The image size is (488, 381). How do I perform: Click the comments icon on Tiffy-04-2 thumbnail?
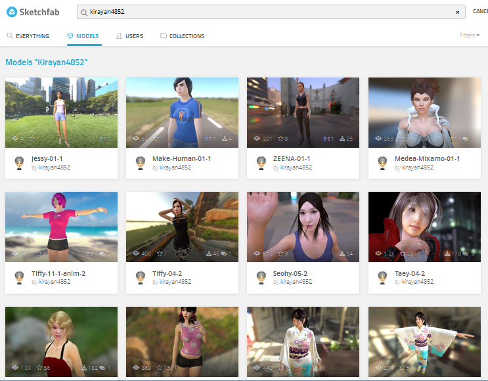pyautogui.click(x=224, y=254)
